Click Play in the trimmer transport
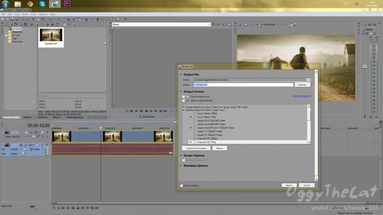The image size is (383, 215). tap(136, 111)
